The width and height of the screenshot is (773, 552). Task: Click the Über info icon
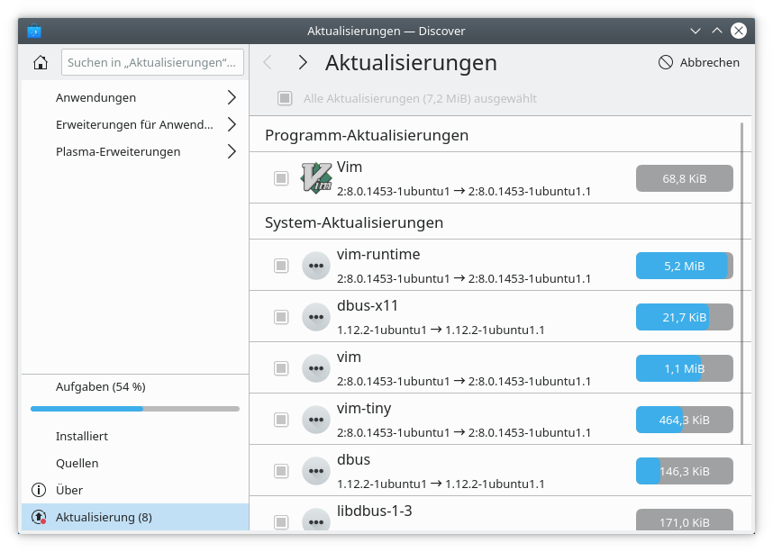click(39, 490)
